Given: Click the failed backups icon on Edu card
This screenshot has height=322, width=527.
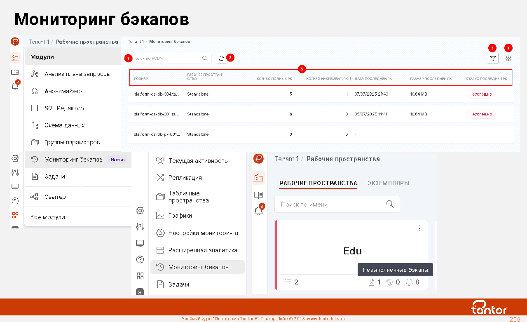Looking at the screenshot, I should (x=371, y=282).
